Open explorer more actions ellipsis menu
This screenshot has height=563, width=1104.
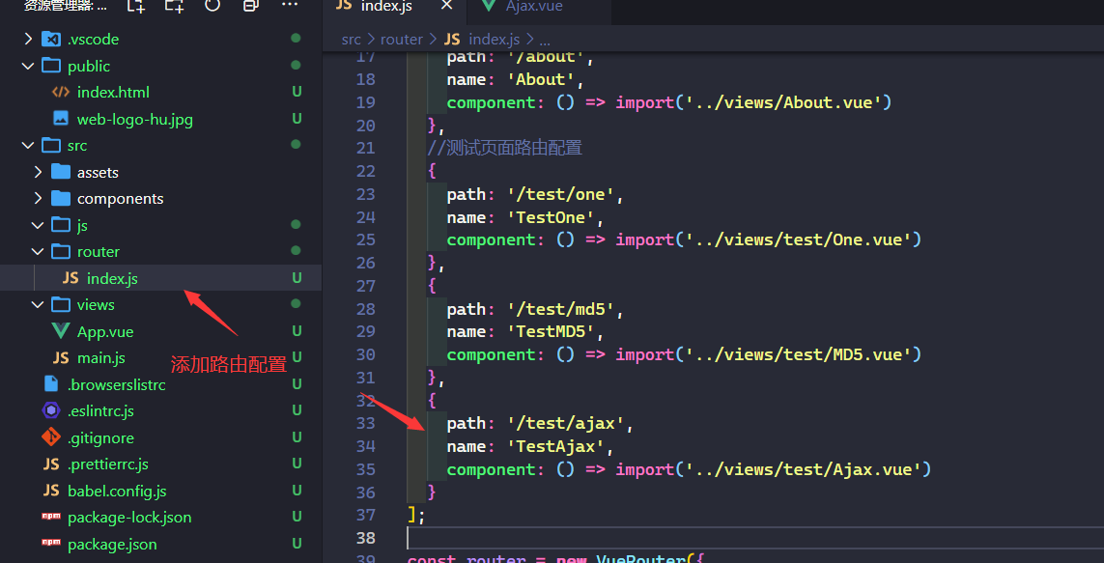click(x=289, y=6)
